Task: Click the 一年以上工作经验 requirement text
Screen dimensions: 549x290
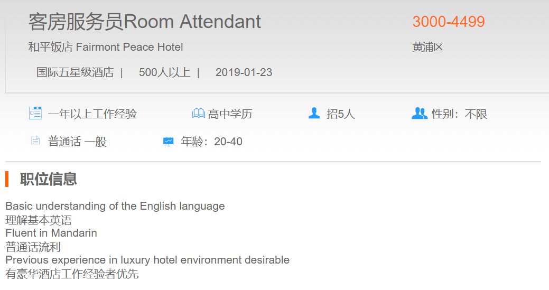Action: [x=92, y=114]
